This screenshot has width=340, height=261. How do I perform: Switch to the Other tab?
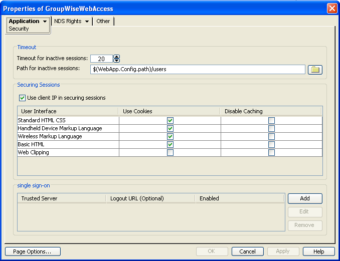coord(103,21)
